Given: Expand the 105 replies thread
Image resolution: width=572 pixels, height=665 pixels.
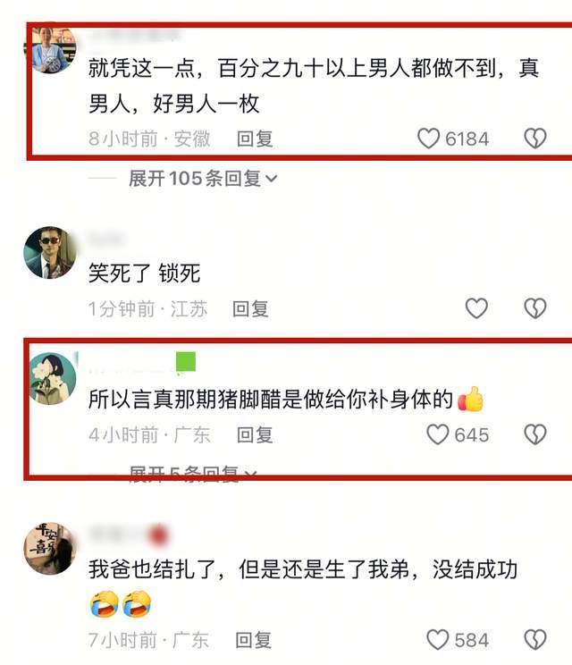Looking at the screenshot, I should coord(203,179).
